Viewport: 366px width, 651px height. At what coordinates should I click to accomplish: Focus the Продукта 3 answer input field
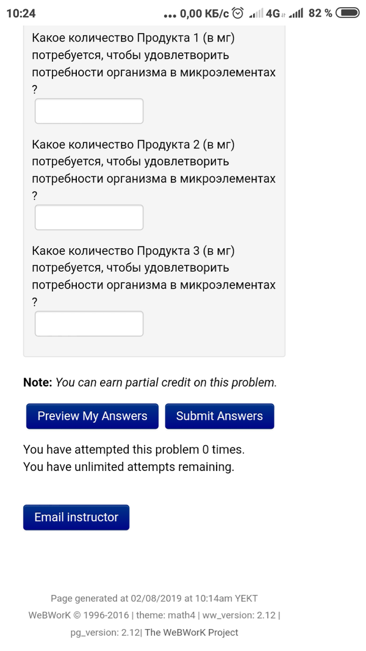89,323
